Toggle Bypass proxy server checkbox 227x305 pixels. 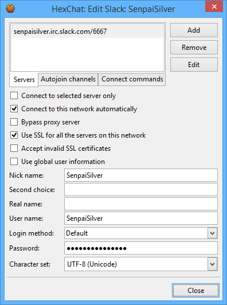[14, 122]
